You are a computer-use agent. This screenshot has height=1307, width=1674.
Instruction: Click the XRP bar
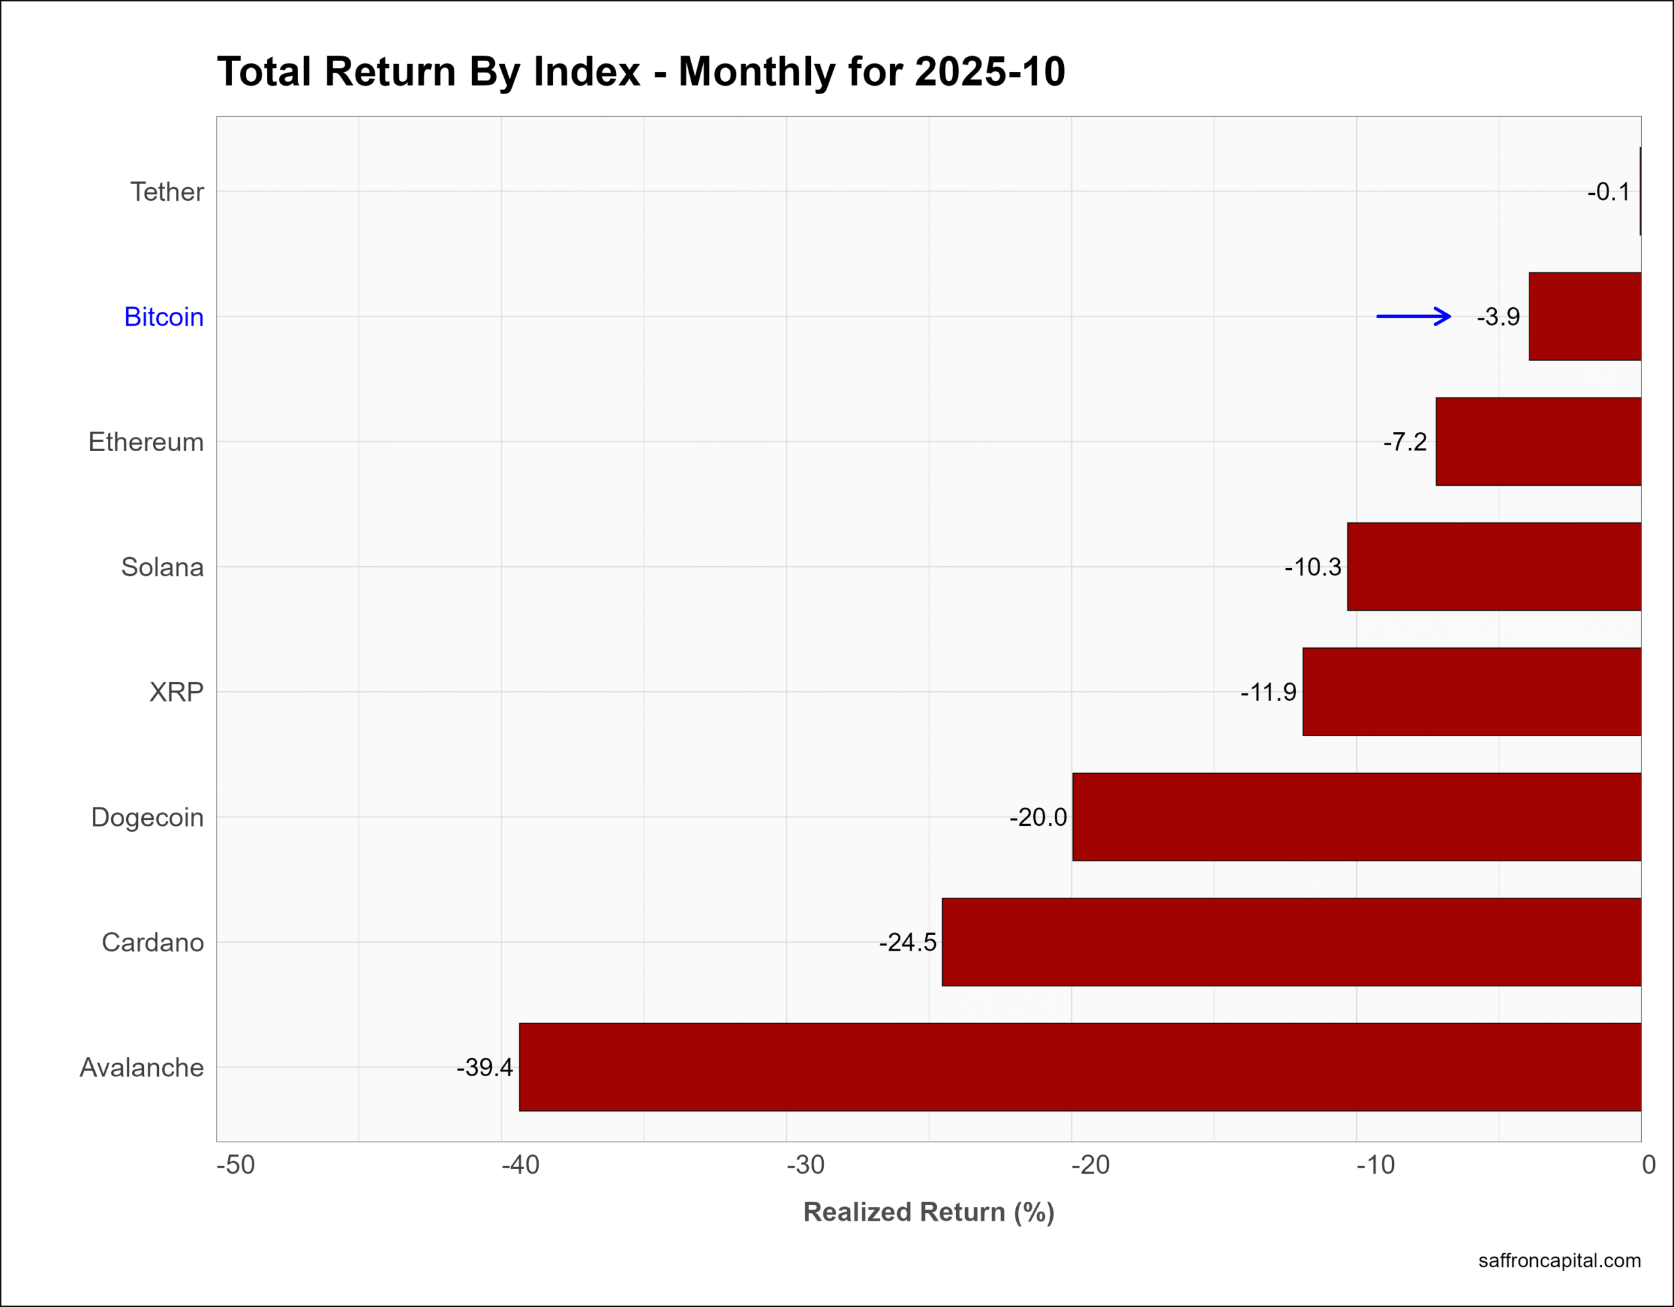[x=1471, y=692]
